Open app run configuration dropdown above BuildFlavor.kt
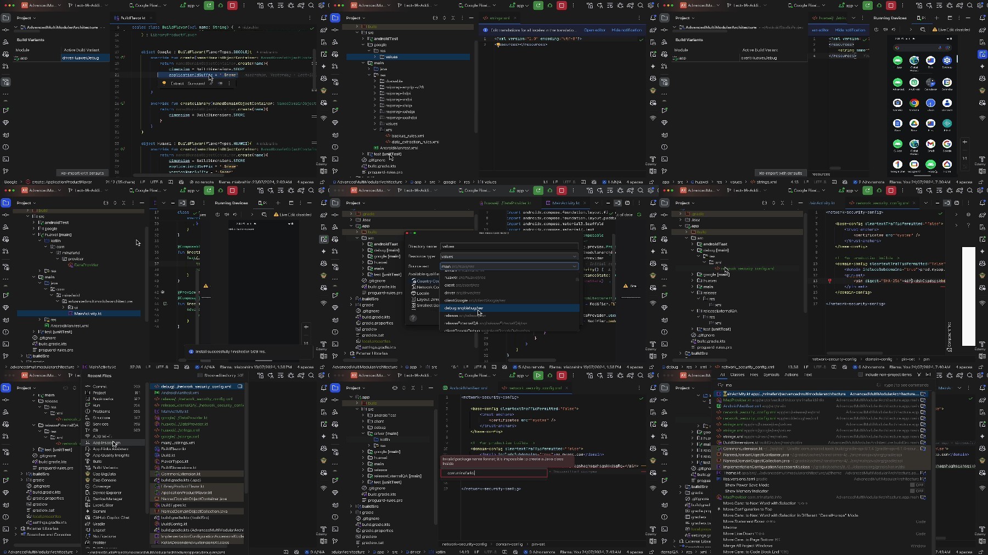The height and width of the screenshot is (555, 988). coord(190,5)
